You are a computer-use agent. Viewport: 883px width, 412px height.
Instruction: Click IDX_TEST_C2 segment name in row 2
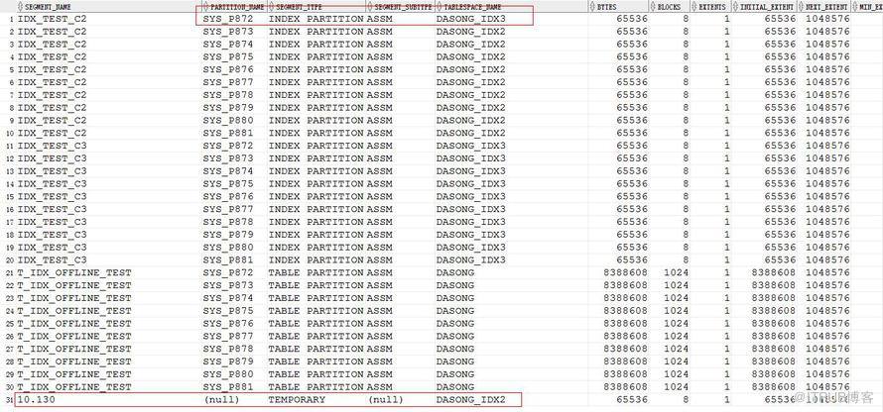tap(52, 32)
